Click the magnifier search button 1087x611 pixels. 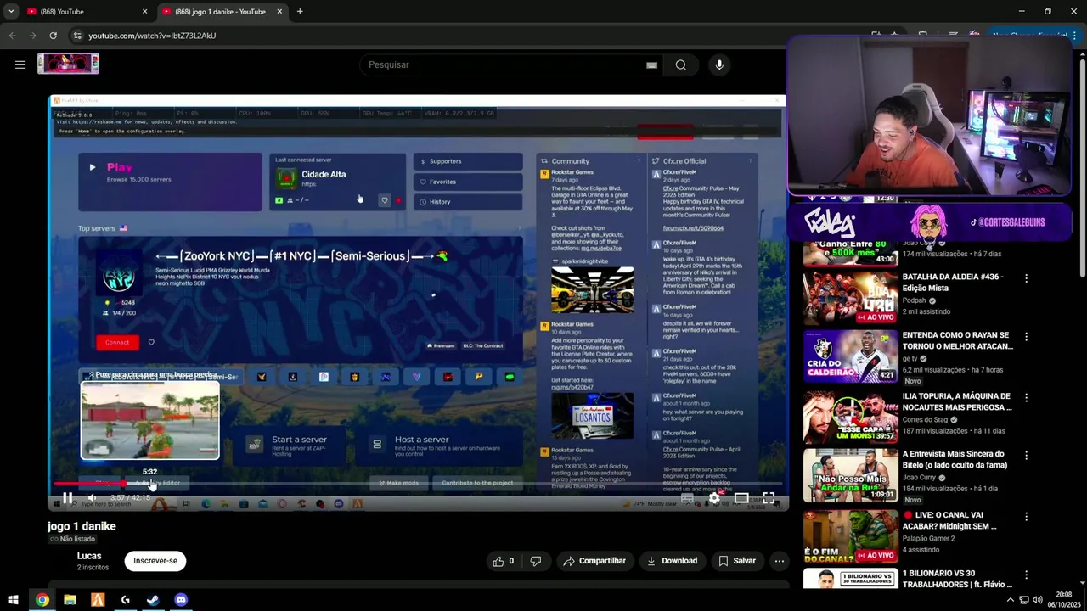tap(681, 64)
